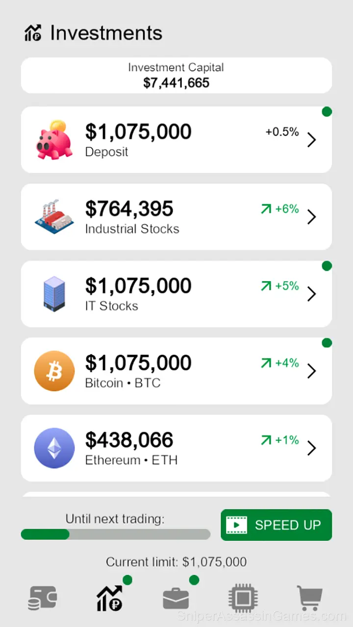Click the Until next trading progress bar
This screenshot has width=353, height=627.
(116, 534)
